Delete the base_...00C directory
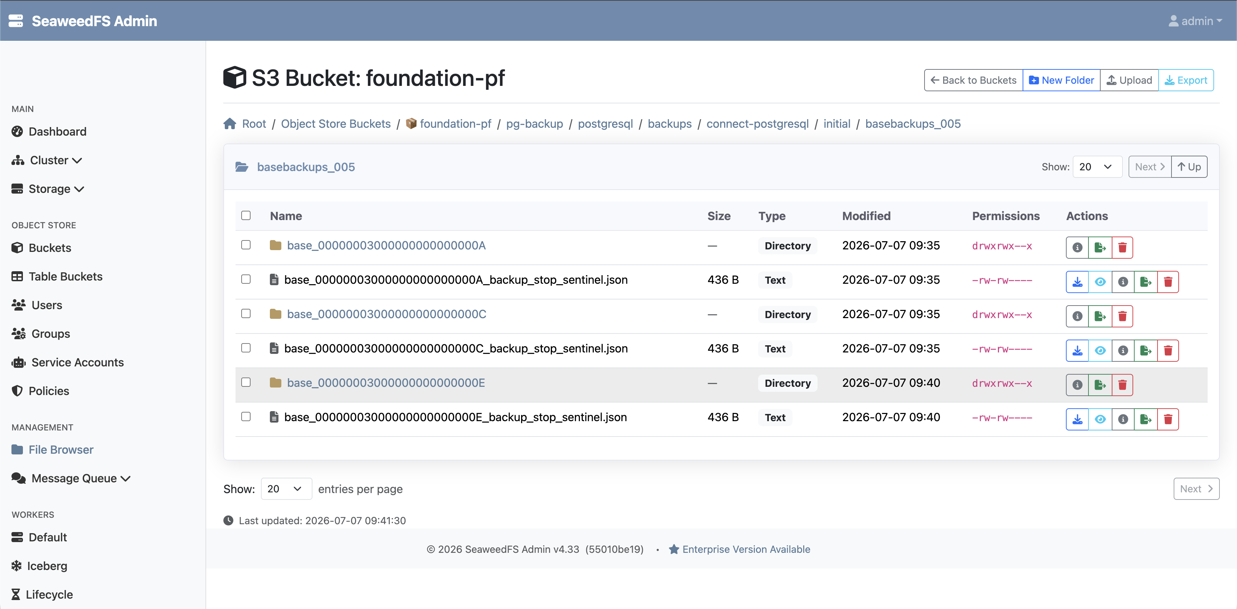 click(1122, 316)
